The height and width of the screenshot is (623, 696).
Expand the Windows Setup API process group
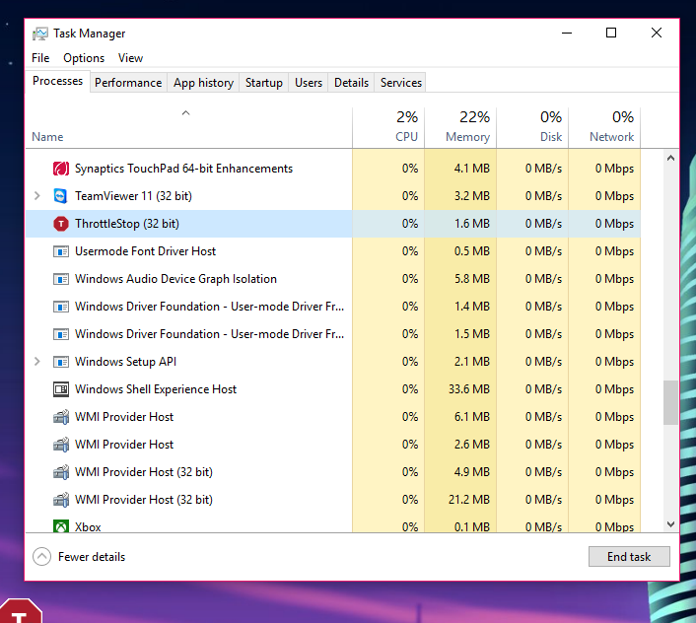coord(37,362)
